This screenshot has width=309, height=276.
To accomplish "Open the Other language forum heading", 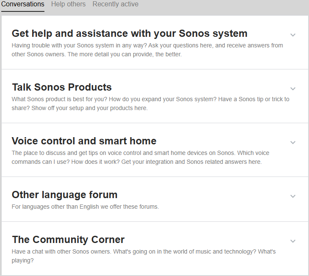I will 65,195.
